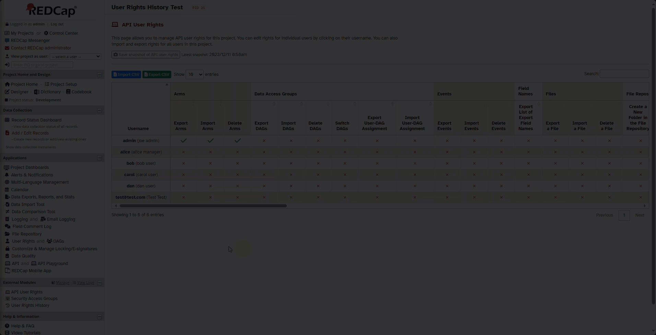Screen dimensions: 656x335
Task: Collapse the Project Home and Design section
Action: tap(99, 75)
